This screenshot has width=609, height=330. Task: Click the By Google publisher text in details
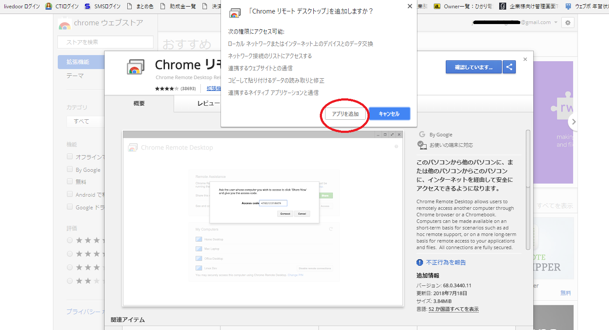coord(441,135)
